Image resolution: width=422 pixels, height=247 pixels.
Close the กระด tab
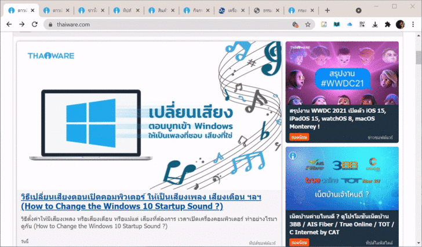pos(312,10)
